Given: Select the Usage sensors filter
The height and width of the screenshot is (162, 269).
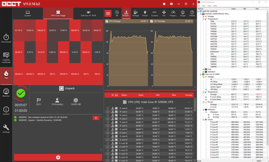Looking at the screenshot, I should (x=183, y=13).
